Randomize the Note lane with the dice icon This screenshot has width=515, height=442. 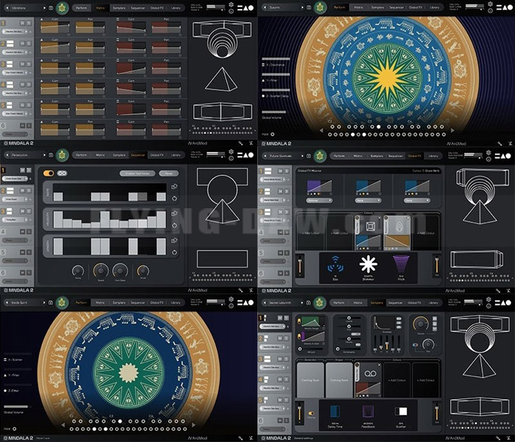click(174, 186)
